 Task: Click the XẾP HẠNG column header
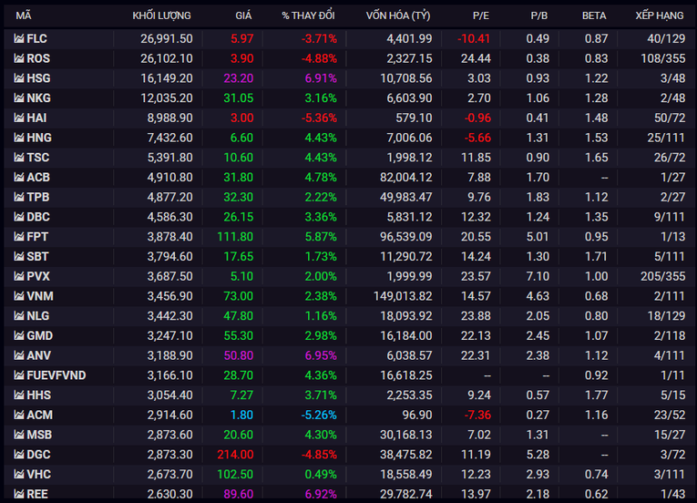coord(659,16)
